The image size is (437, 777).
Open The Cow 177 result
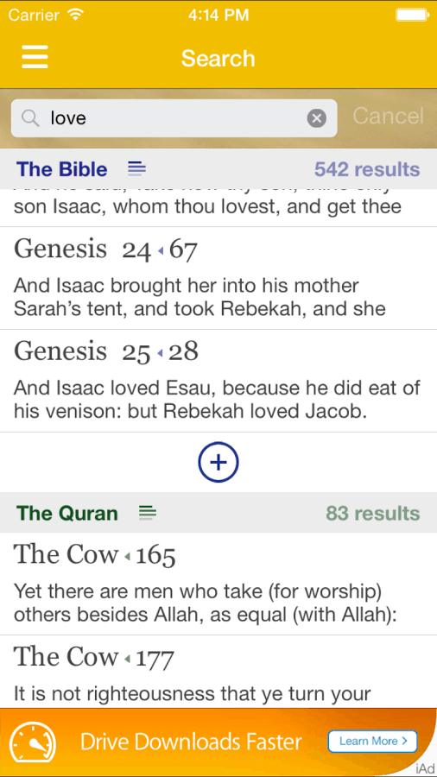tap(218, 672)
